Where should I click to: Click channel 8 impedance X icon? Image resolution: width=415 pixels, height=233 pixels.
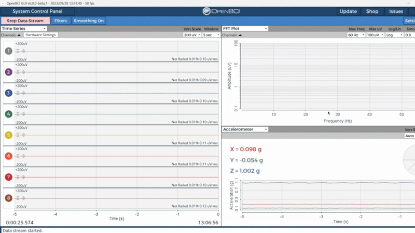tap(18, 198)
